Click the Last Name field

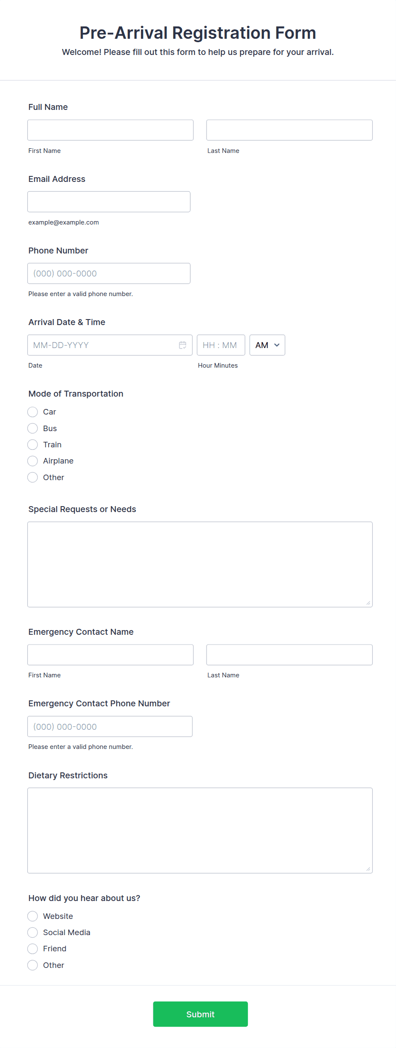click(x=289, y=130)
